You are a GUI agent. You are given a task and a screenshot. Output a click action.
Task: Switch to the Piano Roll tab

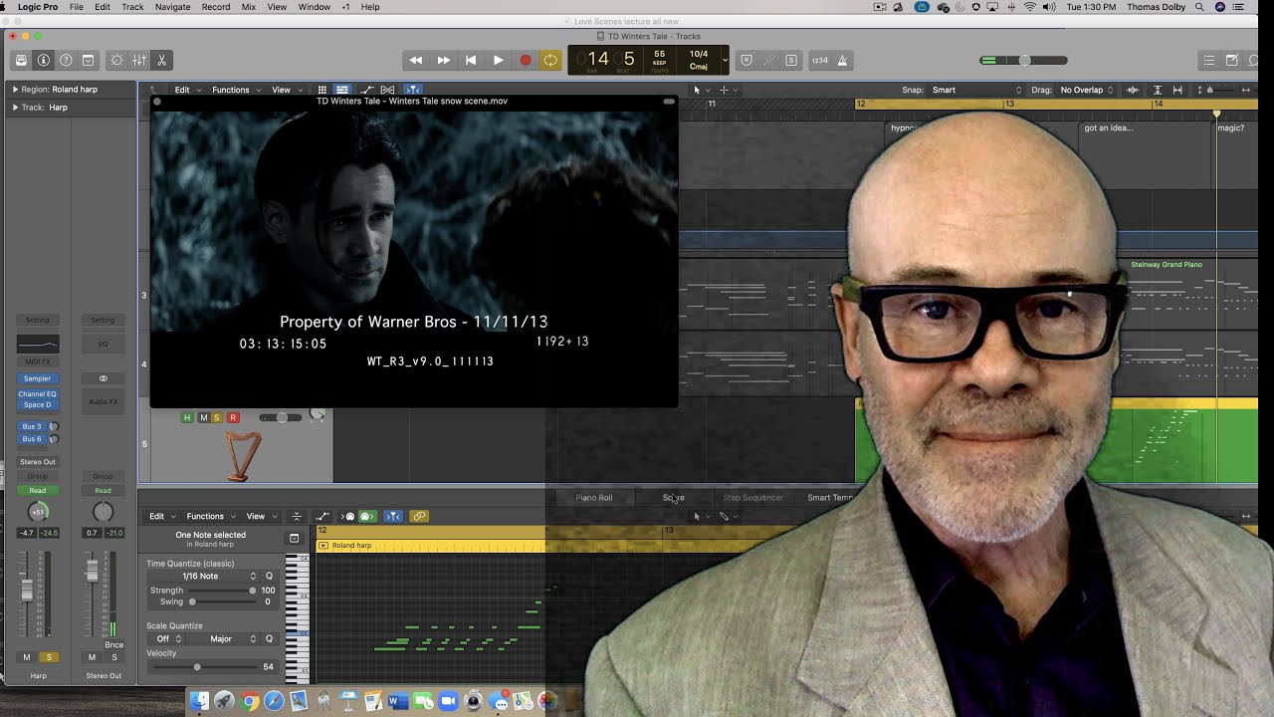(594, 498)
